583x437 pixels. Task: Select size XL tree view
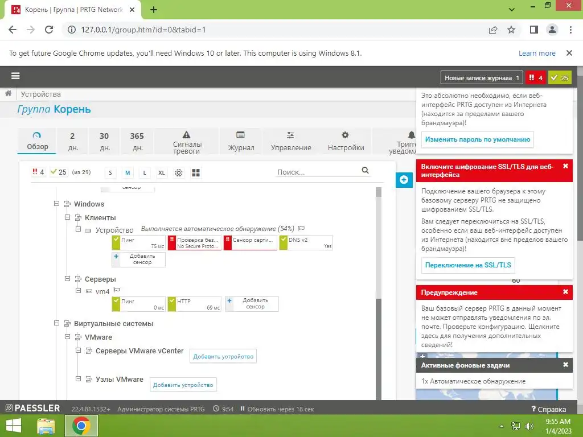tap(162, 173)
